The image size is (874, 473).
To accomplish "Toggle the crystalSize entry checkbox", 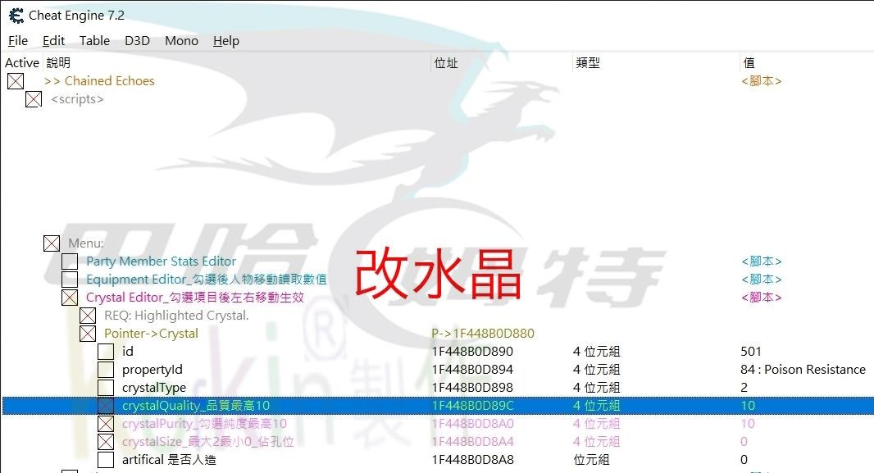I will click(x=106, y=441).
